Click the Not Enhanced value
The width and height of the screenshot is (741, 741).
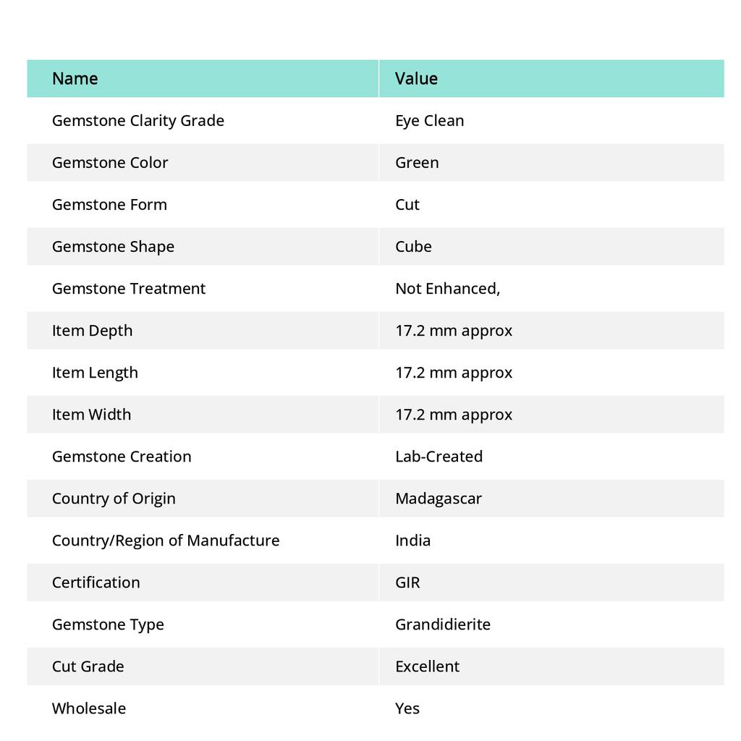447,288
